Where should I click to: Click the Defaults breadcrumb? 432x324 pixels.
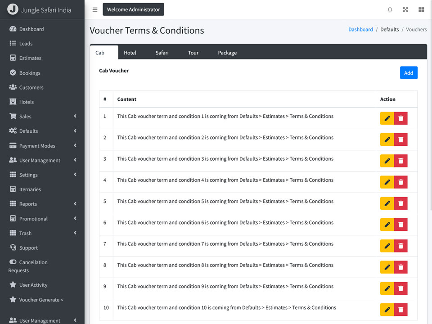coord(389,30)
